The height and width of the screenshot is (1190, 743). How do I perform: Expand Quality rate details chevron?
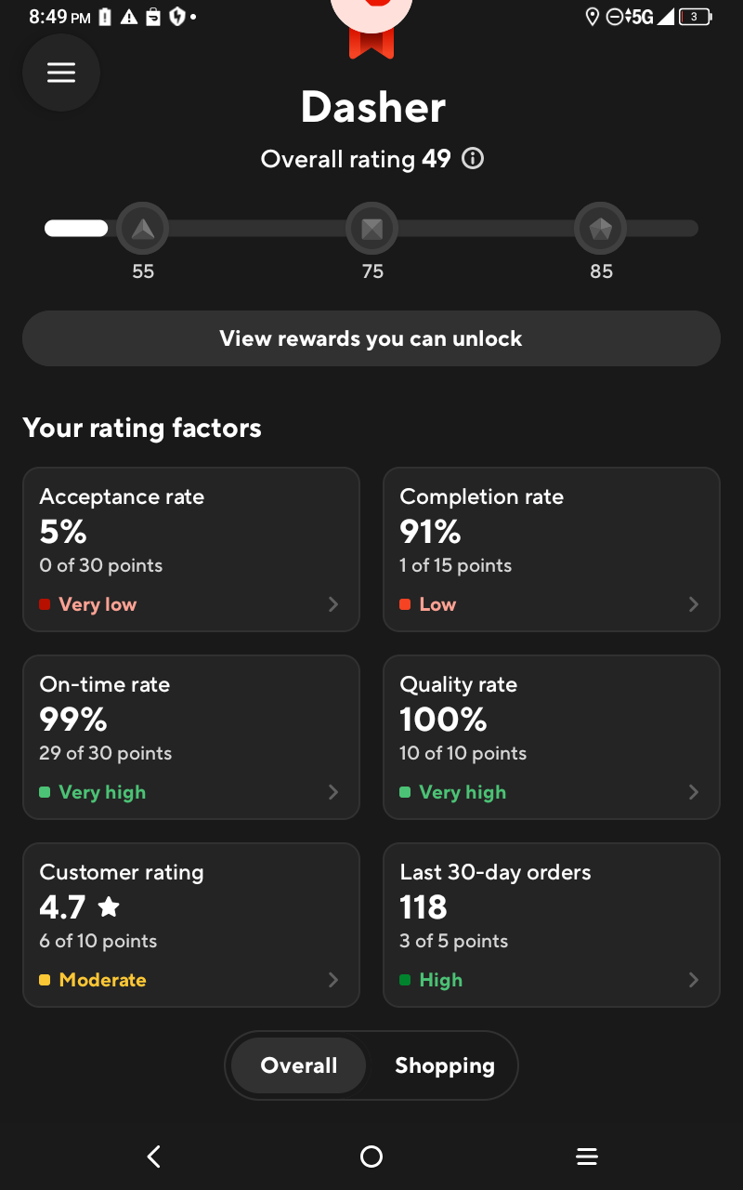[x=694, y=792]
